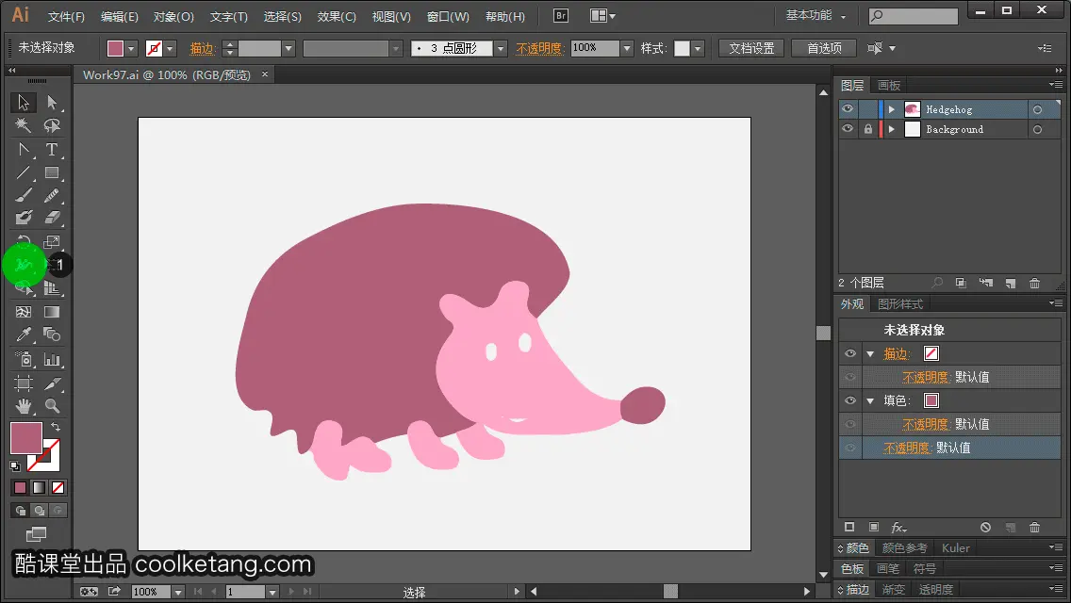Clear appearance in Appearance panel
The width and height of the screenshot is (1071, 603).
985,528
